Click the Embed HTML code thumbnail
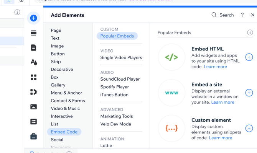This screenshot has width=257, height=153. (171, 57)
